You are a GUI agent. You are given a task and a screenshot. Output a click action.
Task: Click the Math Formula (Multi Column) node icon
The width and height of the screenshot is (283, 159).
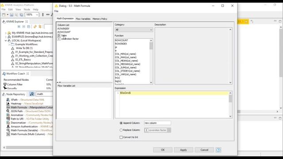(x=8, y=134)
